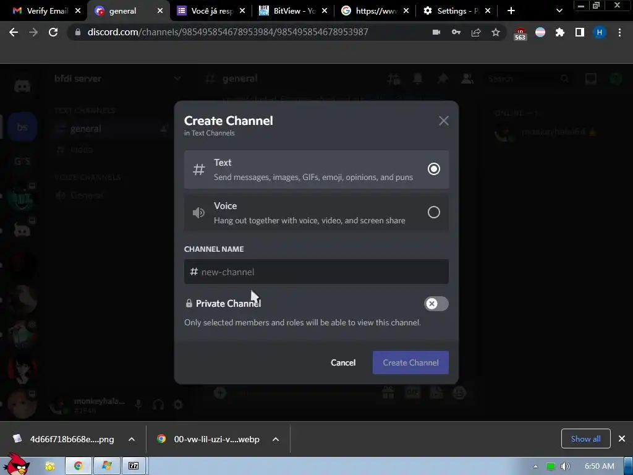Image resolution: width=633 pixels, height=475 pixels.
Task: Click the Create Channel button
Action: (x=410, y=362)
